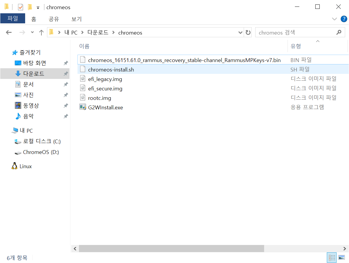Open the recent locations dropdown
349x263 pixels.
(32, 33)
